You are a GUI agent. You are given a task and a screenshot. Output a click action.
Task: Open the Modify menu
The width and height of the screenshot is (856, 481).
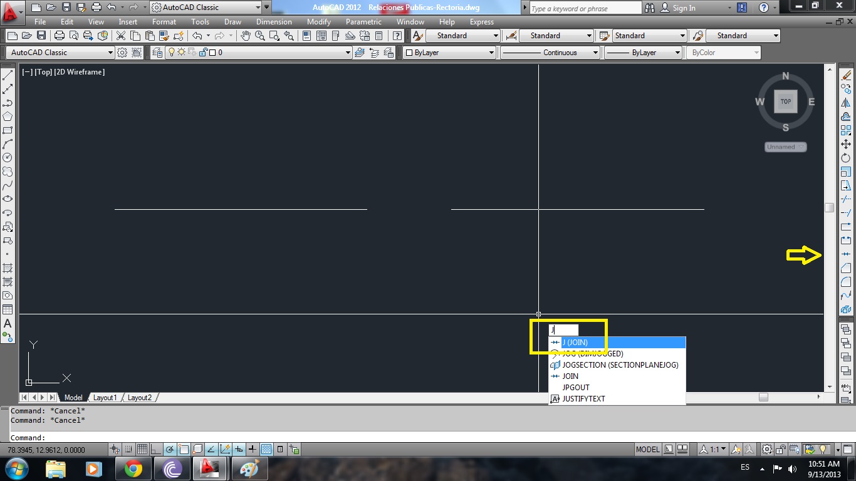coord(318,21)
